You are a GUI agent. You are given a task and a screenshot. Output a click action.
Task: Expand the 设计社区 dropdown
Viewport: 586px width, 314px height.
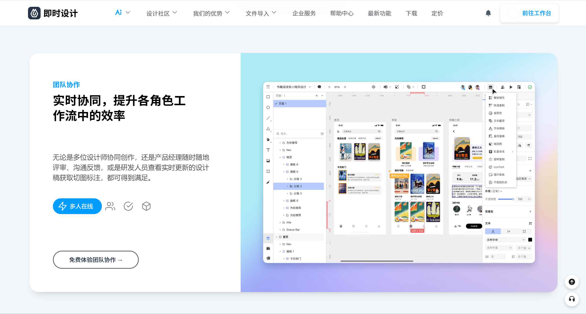tap(162, 13)
